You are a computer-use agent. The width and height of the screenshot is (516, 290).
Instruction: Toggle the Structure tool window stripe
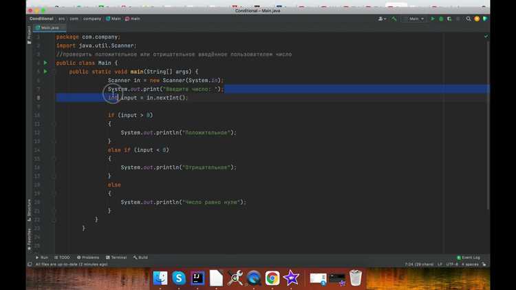[29, 210]
